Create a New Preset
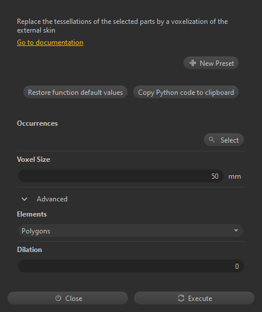Viewport: 262px width, 312px height. point(211,63)
